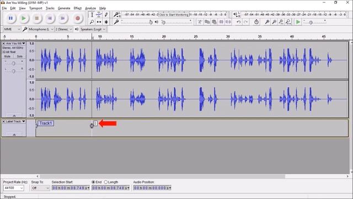Click the green Play transport button
The width and height of the screenshot is (353, 199).
24,18
